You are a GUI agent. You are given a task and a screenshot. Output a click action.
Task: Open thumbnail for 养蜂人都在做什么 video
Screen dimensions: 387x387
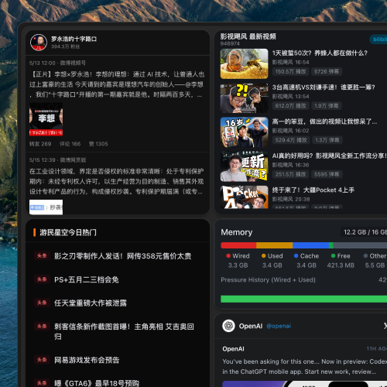(x=244, y=63)
